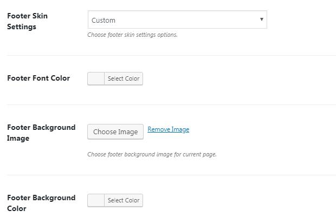This screenshot has height=217, width=336.
Task: Click the Footer Background Color label
Action: click(x=41, y=203)
